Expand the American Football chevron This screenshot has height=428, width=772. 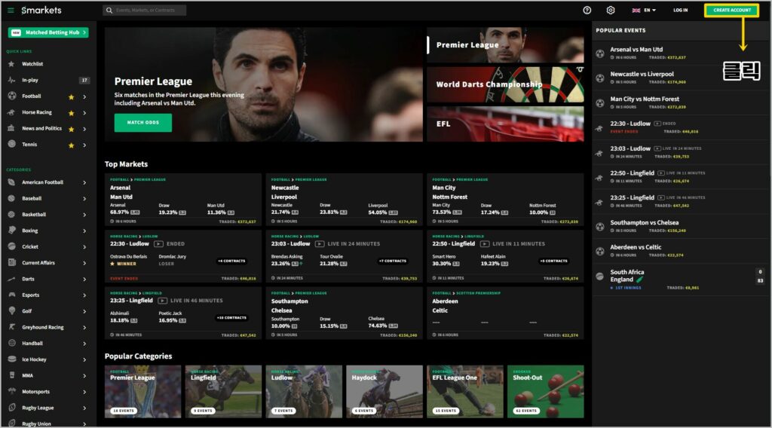pyautogui.click(x=84, y=182)
